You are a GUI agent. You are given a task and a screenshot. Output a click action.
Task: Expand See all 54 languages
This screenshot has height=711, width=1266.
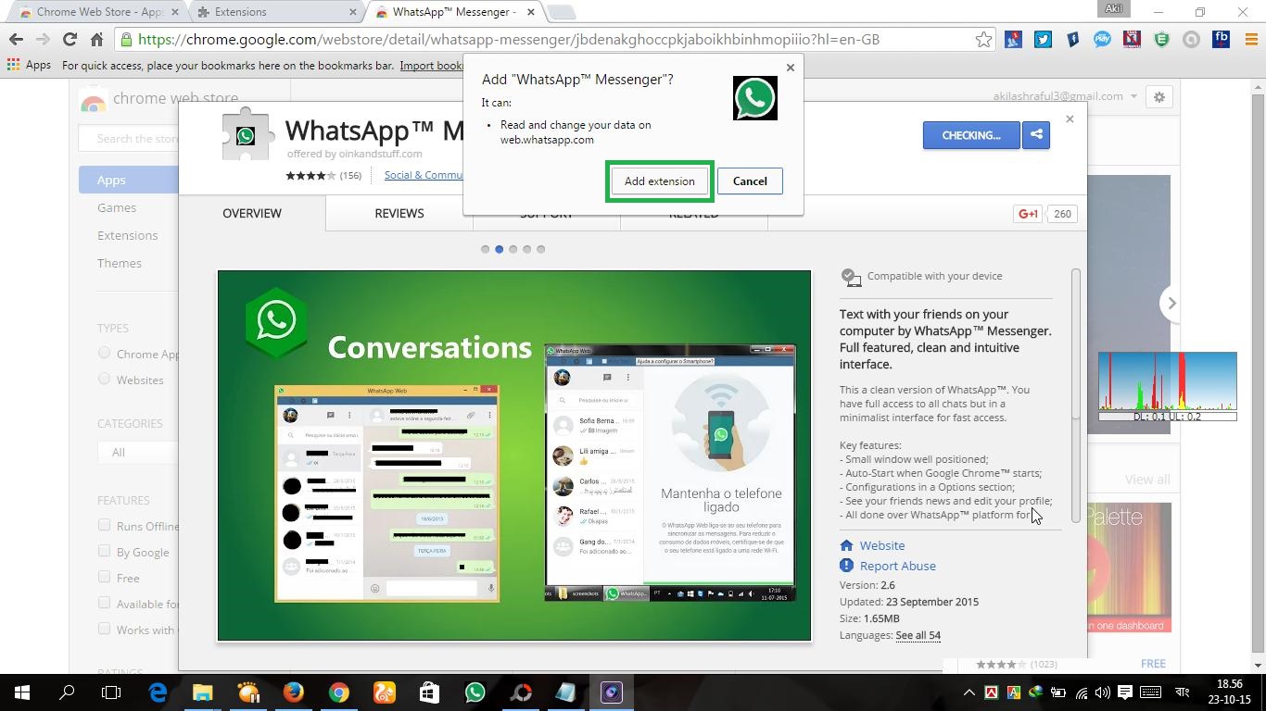click(918, 635)
